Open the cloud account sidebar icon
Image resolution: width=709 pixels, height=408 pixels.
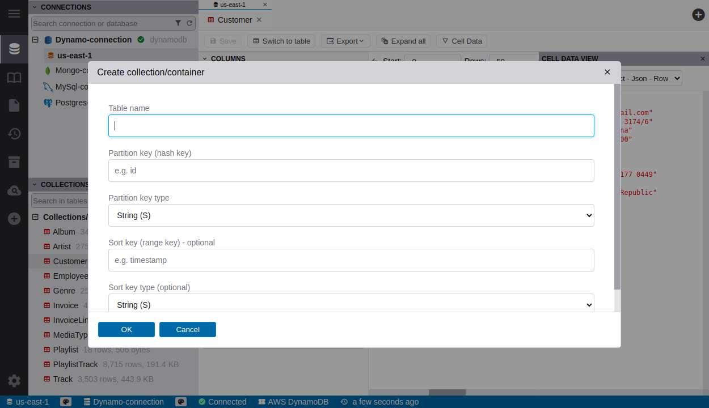pos(14,191)
